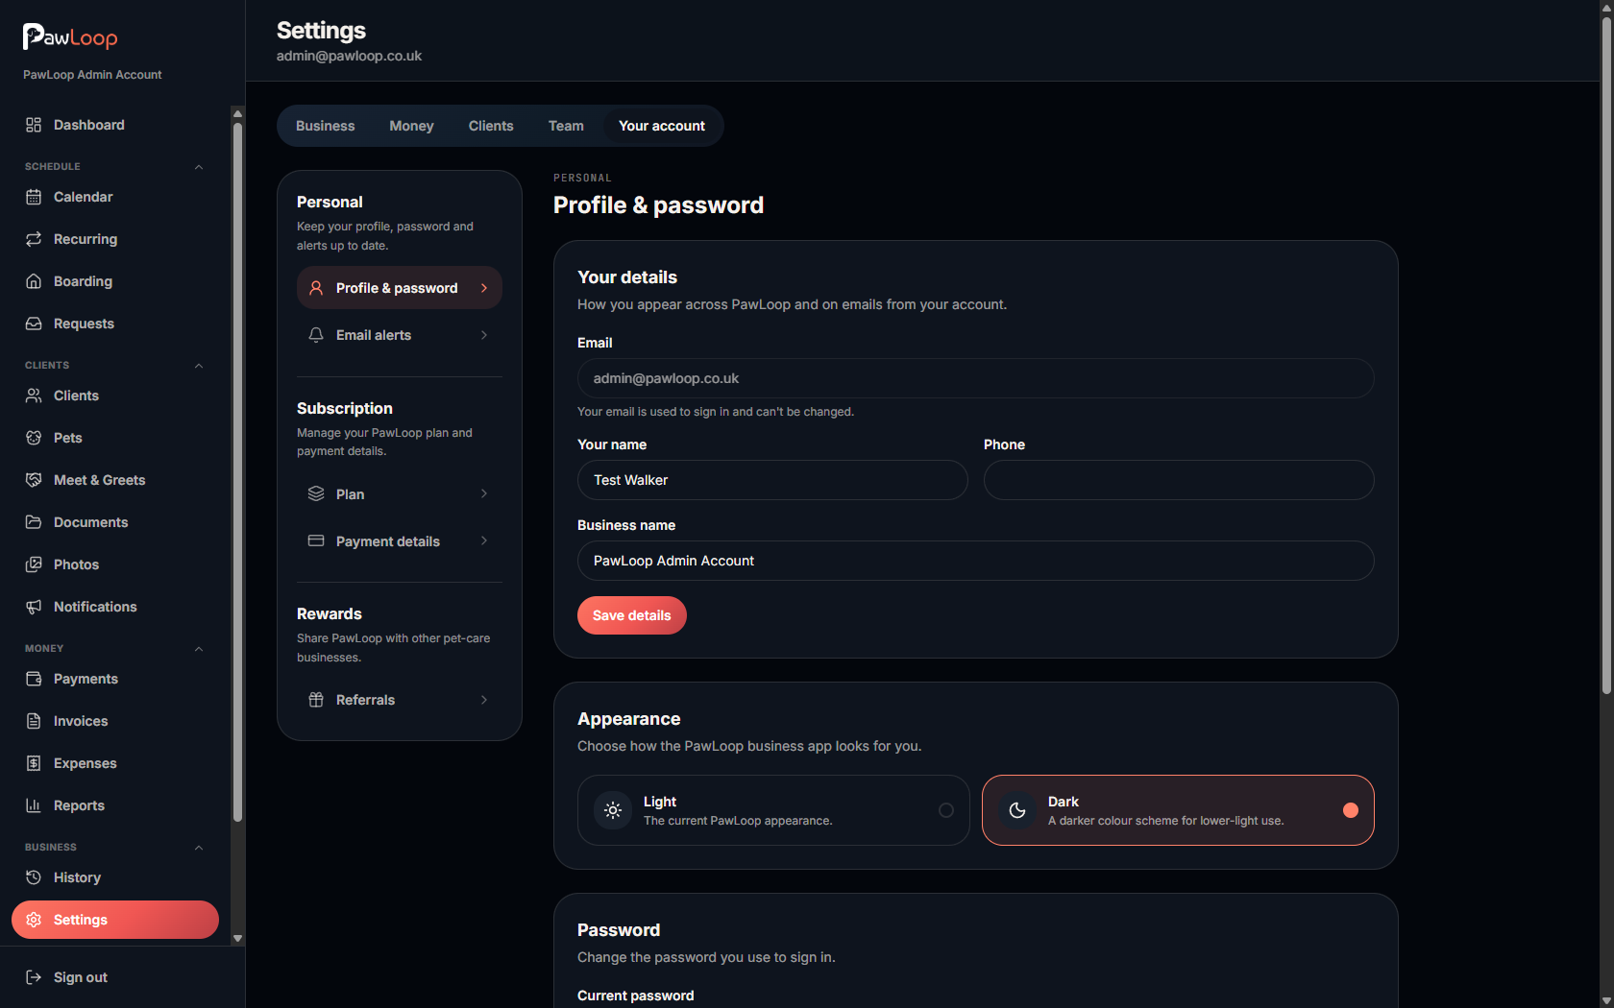This screenshot has width=1614, height=1008.
Task: Select the Dark appearance radio button
Action: (1351, 810)
